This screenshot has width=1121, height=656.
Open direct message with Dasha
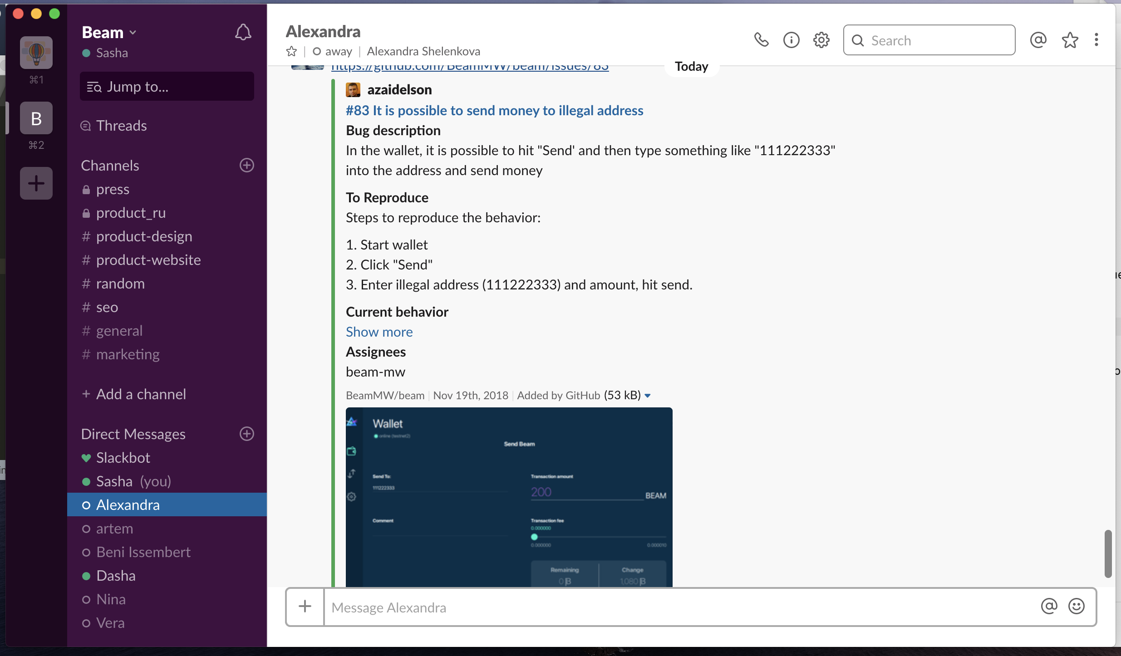[116, 576]
